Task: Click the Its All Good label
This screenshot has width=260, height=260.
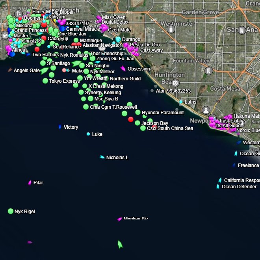Action: [x=228, y=126]
